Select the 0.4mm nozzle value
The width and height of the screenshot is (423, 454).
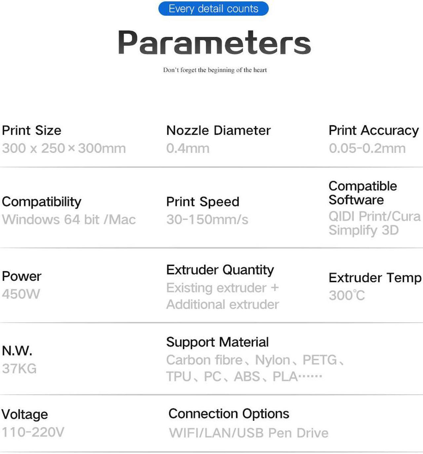[188, 148]
